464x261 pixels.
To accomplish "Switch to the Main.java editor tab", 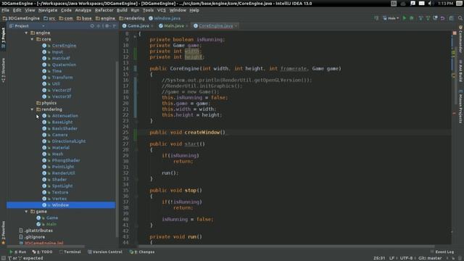I will click(x=173, y=26).
